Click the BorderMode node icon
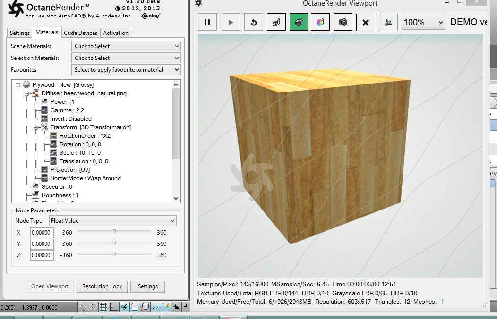497x319 pixels. [44, 178]
